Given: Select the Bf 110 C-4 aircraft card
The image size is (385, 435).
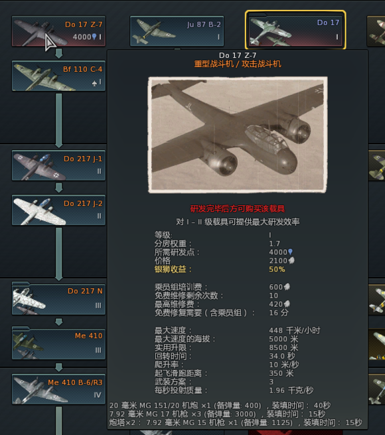Looking at the screenshot, I should [58, 76].
